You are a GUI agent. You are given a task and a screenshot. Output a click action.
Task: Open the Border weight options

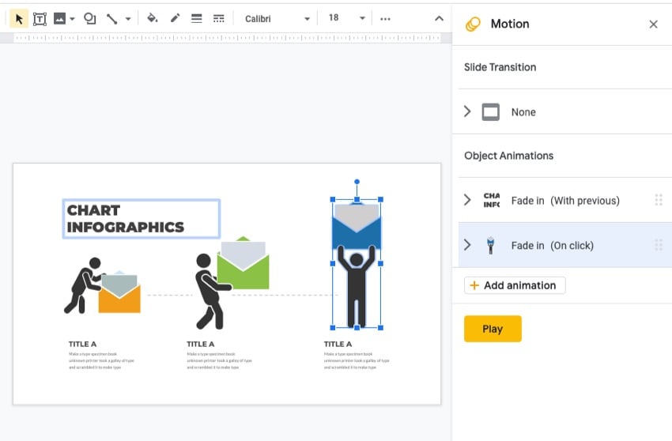tap(197, 18)
